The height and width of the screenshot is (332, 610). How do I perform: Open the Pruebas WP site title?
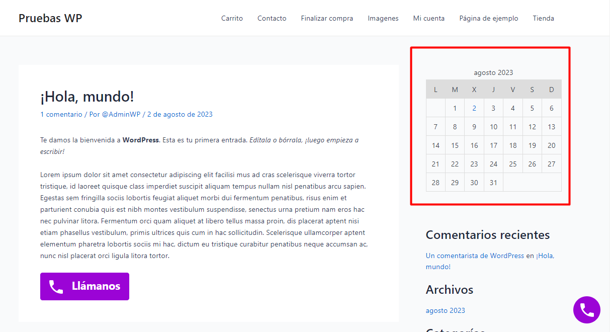tap(50, 18)
